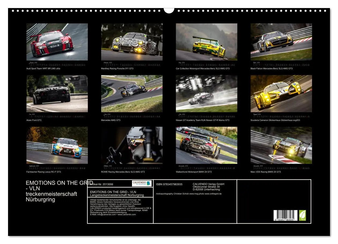This screenshot has height=244, width=338.
Task: Click the Alzen Ford GT3 photo
Action: pos(57,94)
